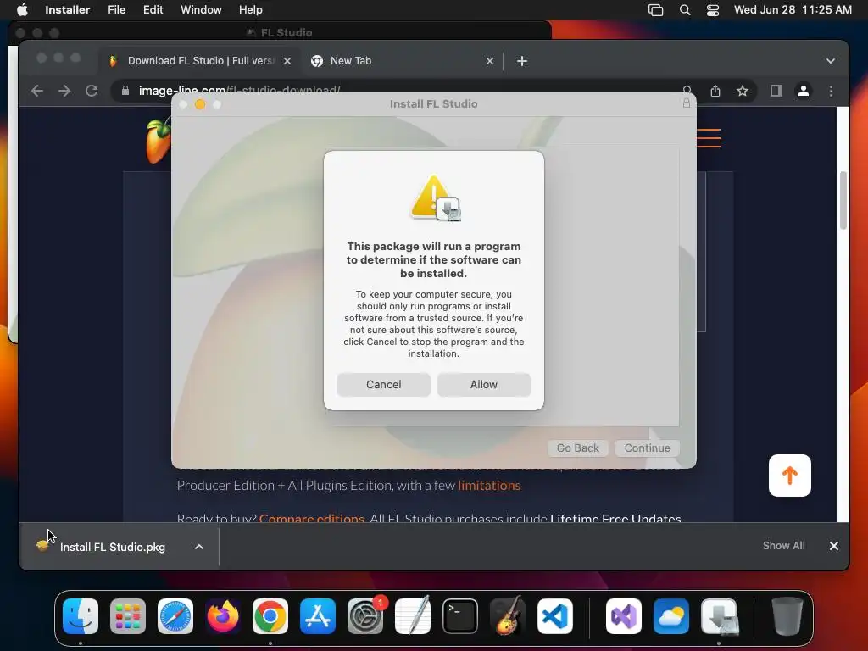Open the Help menu
Image resolution: width=868 pixels, height=651 pixels.
tap(250, 9)
